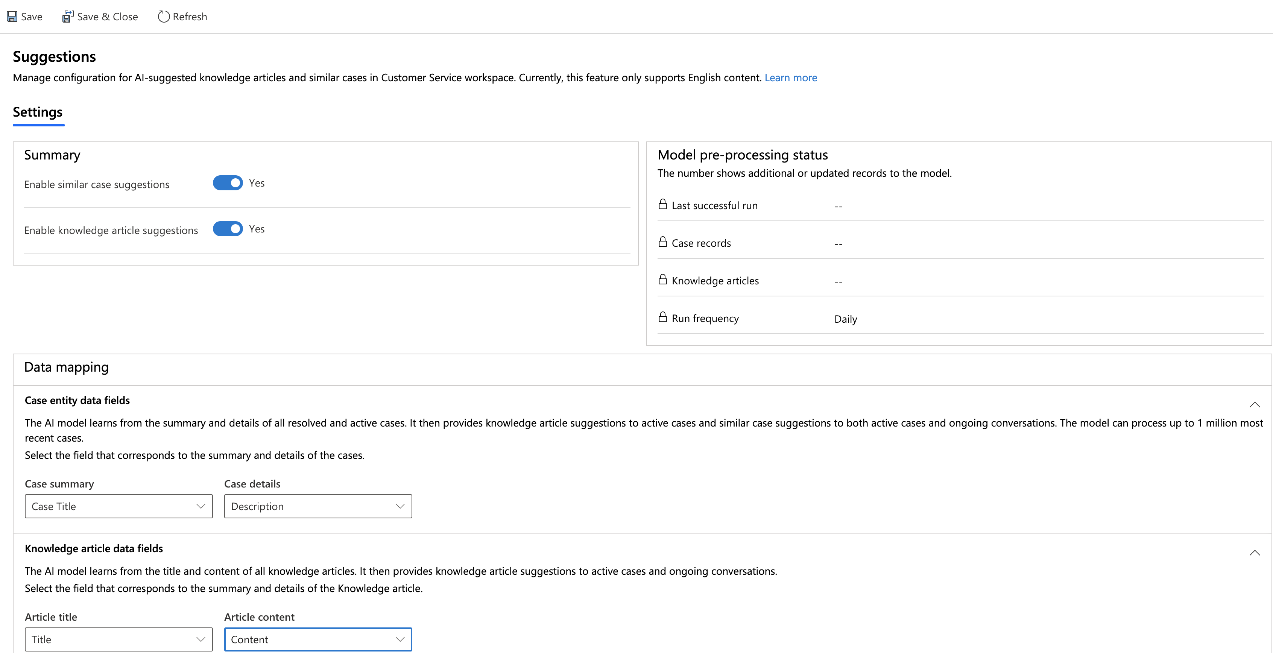The width and height of the screenshot is (1273, 653).
Task: Expand the Article content dropdown
Action: pyautogui.click(x=318, y=639)
